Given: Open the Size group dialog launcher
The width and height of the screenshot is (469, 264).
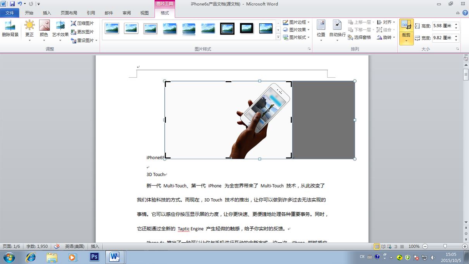Looking at the screenshot, I should (x=457, y=49).
